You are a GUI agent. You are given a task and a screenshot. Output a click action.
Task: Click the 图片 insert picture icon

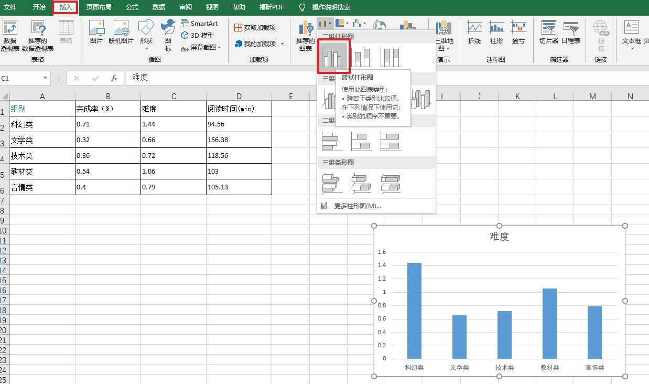(96, 33)
